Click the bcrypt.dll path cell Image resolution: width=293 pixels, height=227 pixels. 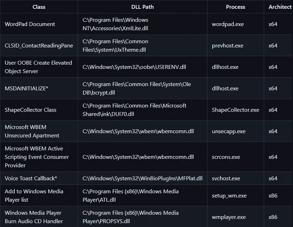[x=142, y=88]
